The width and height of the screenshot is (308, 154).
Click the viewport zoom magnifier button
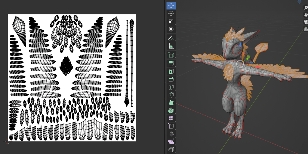[x=306, y=8]
